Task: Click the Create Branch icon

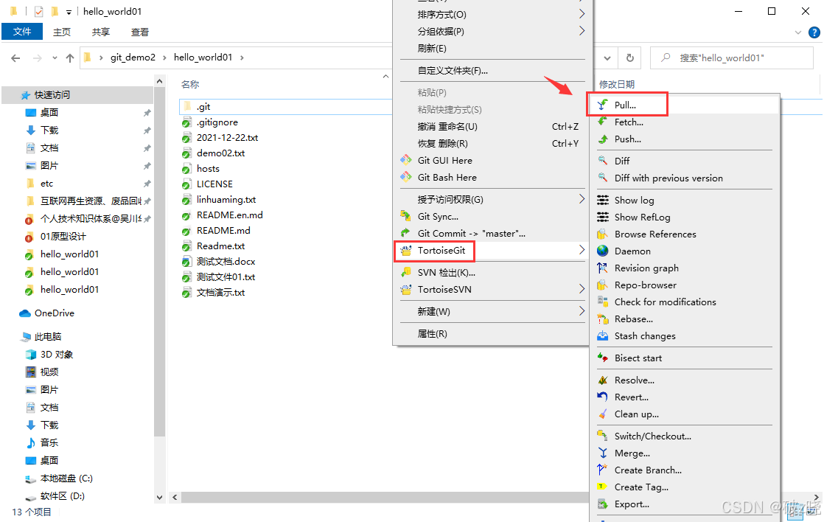Action: point(603,470)
